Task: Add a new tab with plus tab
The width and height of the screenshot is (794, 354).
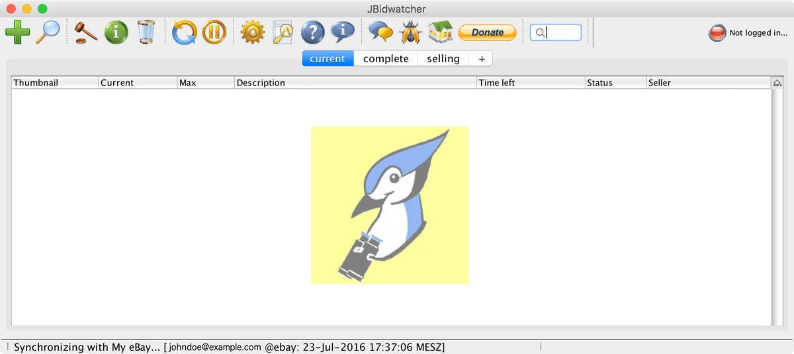Action: (481, 58)
